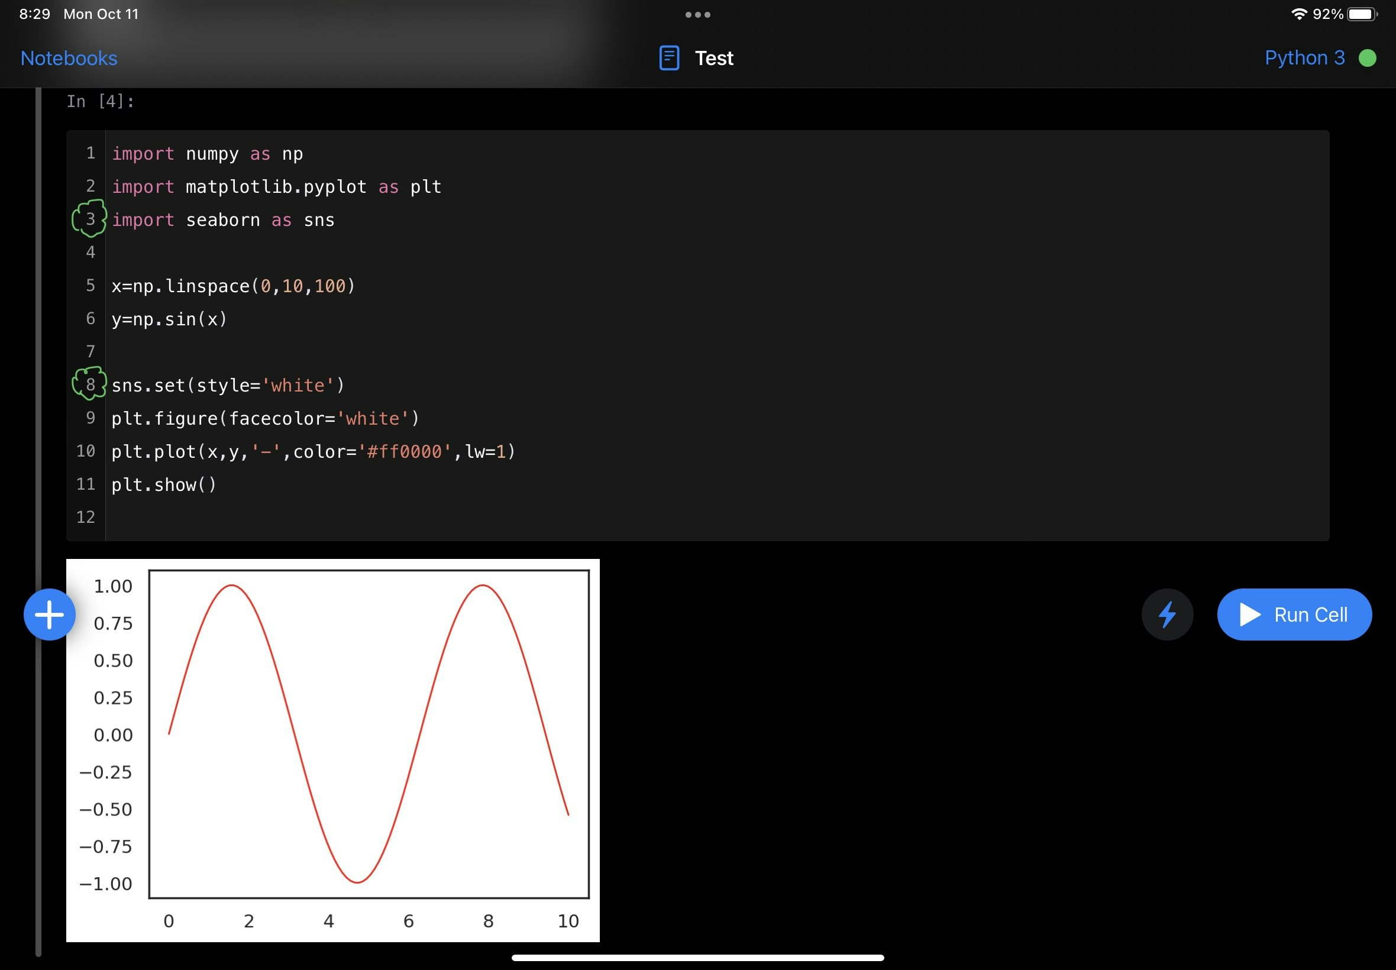Tap the sine wave plot output

[x=332, y=750]
